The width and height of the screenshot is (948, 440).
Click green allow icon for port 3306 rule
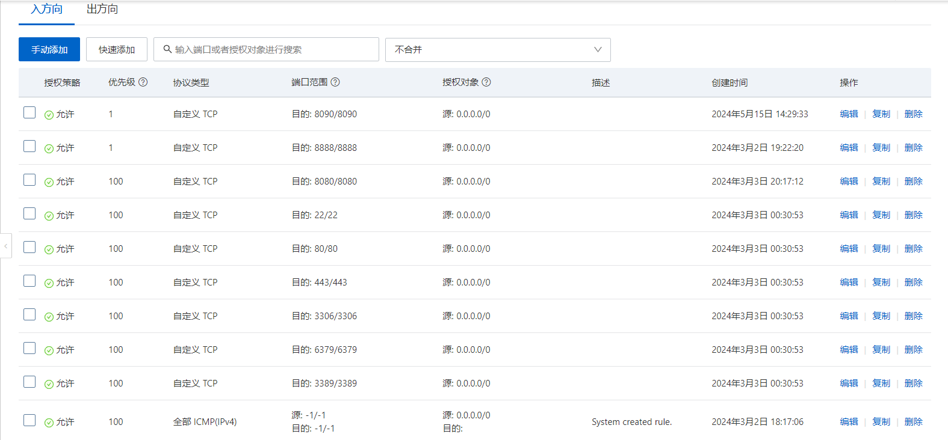tap(49, 317)
